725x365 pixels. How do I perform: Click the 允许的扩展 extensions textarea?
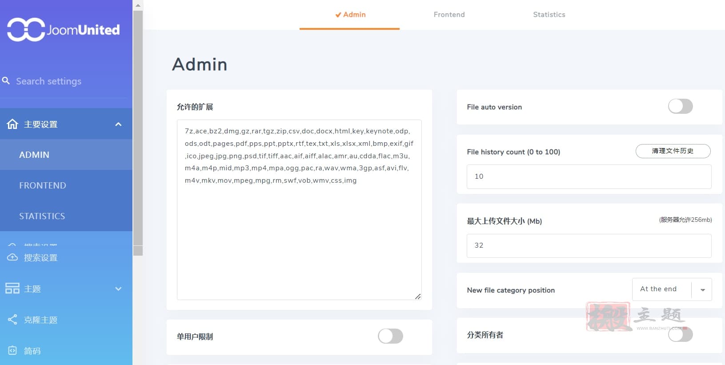(299, 210)
